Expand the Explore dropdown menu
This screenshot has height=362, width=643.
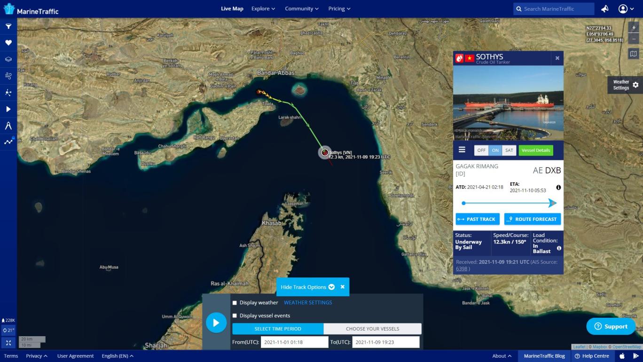pyautogui.click(x=263, y=8)
